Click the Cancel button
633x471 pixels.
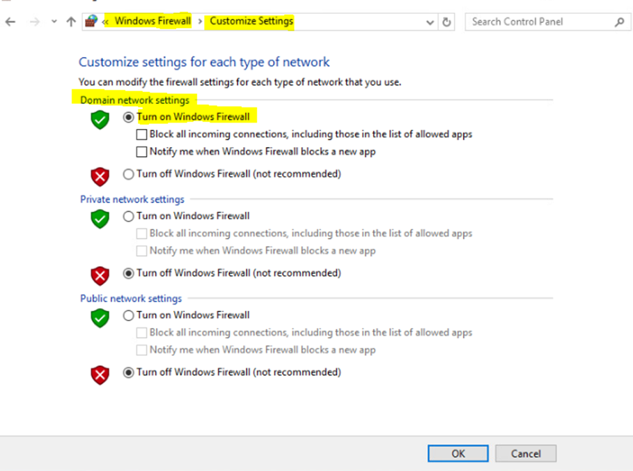tap(526, 454)
